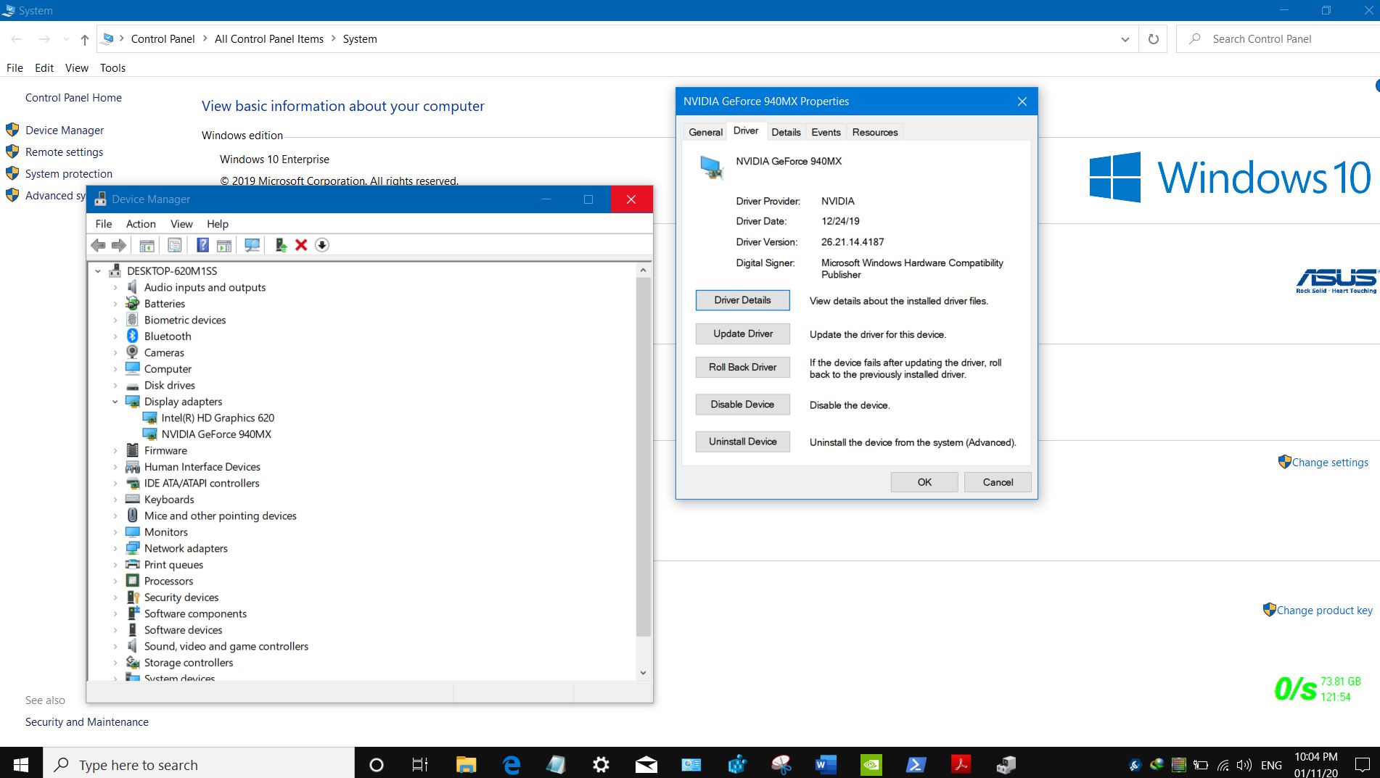Screen dimensions: 1380x778
Task: Click red X Uninstall device toolbar icon
Action: [301, 245]
